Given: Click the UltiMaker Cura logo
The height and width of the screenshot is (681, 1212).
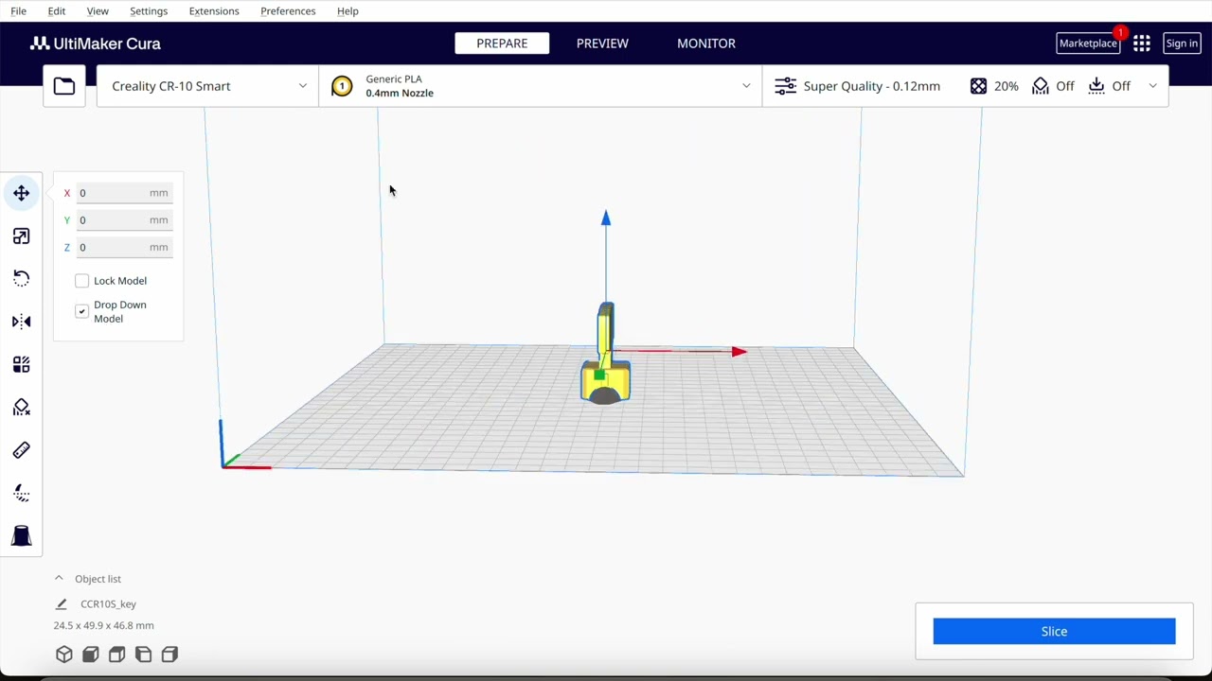Looking at the screenshot, I should [x=95, y=44].
